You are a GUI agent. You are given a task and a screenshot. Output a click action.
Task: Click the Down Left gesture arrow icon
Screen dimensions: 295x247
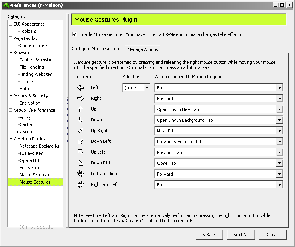click(81, 141)
